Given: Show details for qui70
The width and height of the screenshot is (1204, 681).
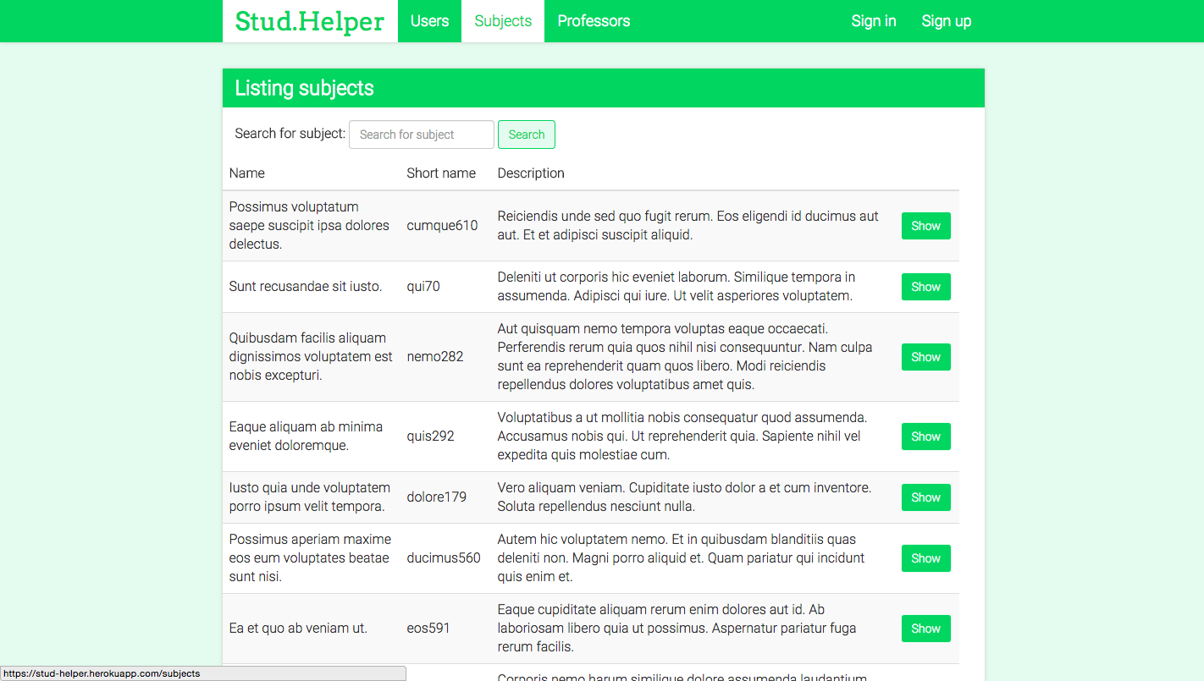Looking at the screenshot, I should coord(925,287).
